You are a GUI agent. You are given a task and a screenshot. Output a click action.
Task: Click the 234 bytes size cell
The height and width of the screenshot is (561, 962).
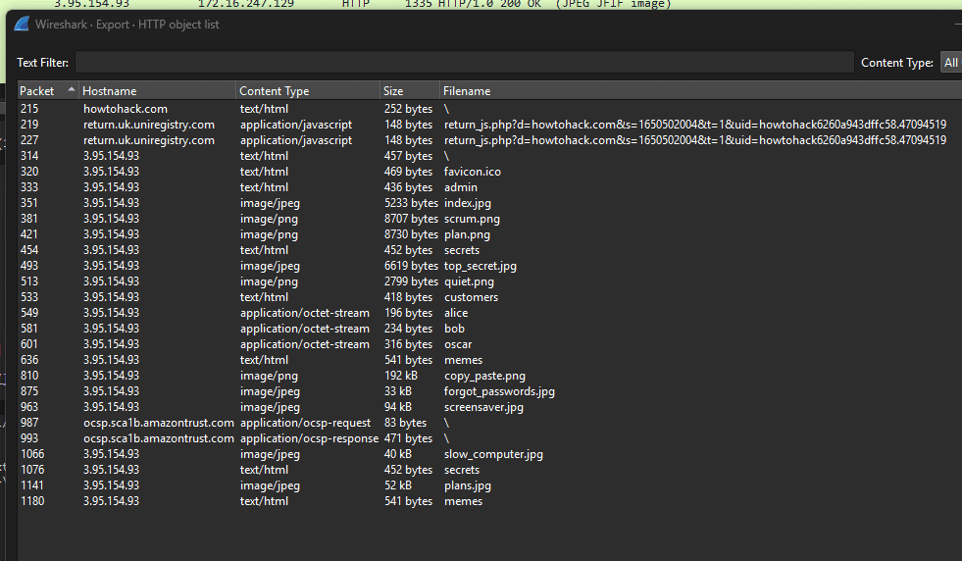408,329
